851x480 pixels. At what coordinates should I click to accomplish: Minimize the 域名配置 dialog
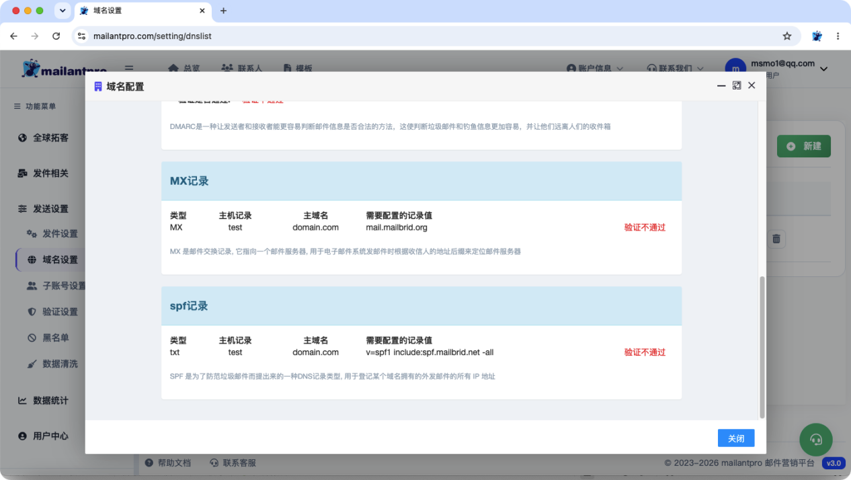click(721, 86)
